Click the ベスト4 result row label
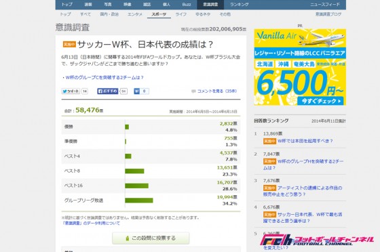Viewport: 380px width, 252px height. point(72,156)
